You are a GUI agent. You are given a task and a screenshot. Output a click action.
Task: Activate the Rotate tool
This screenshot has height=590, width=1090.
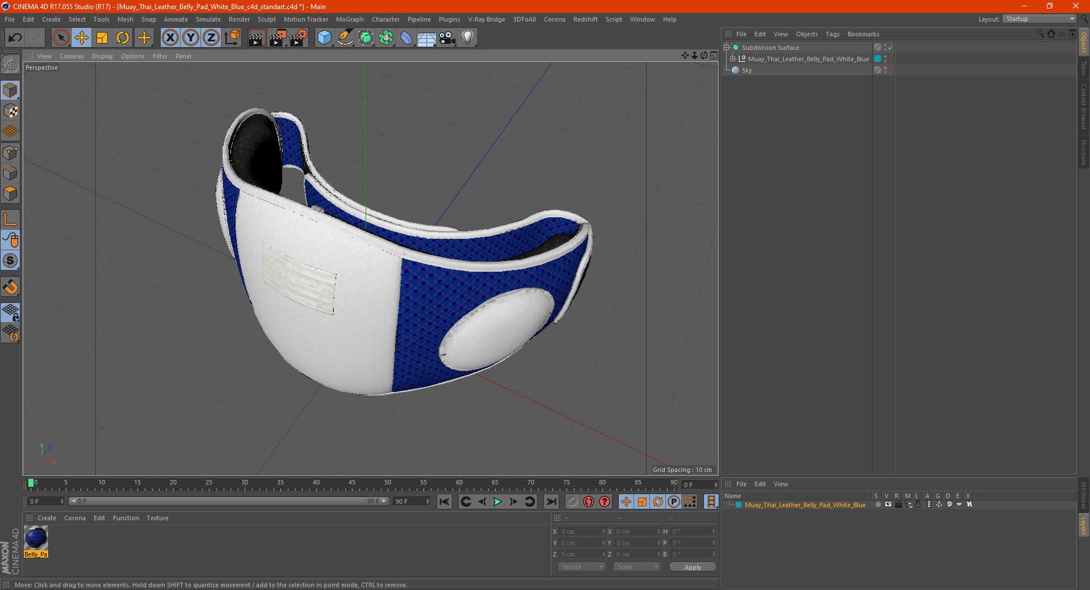(123, 38)
